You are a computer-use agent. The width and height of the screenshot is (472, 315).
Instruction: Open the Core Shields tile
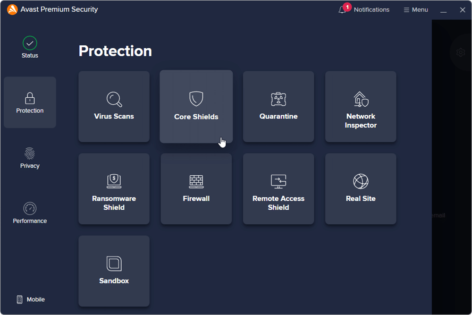tap(196, 107)
